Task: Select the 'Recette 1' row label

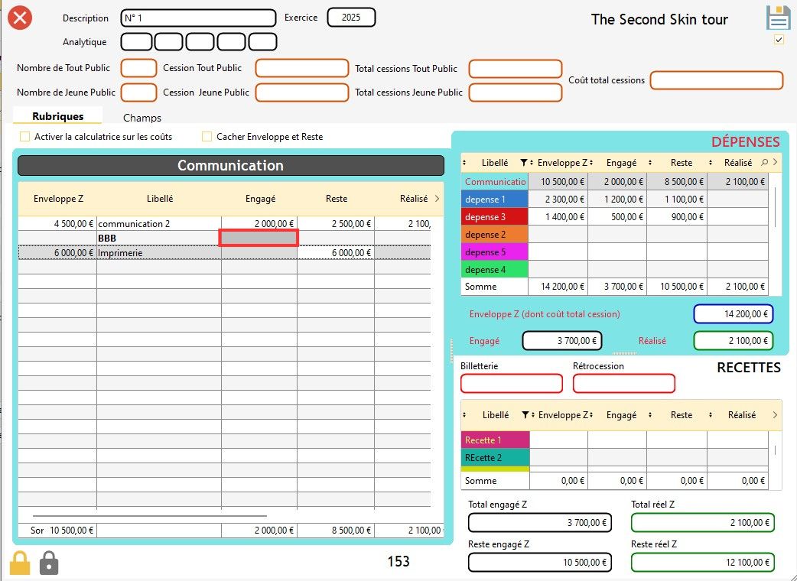Action: click(495, 440)
